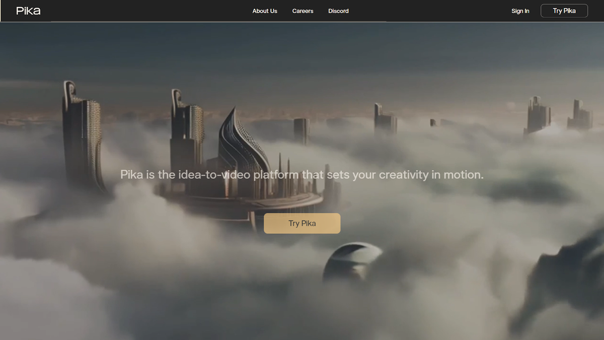Click the gold Try Pika hero button
The width and height of the screenshot is (604, 340).
pos(302,223)
